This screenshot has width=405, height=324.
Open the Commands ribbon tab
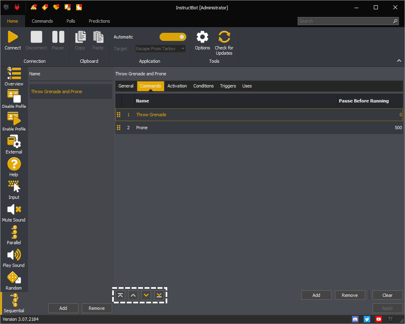point(43,21)
